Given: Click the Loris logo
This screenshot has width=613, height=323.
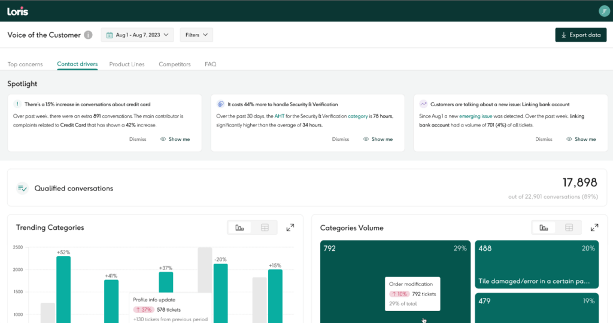Looking at the screenshot, I should [x=18, y=11].
